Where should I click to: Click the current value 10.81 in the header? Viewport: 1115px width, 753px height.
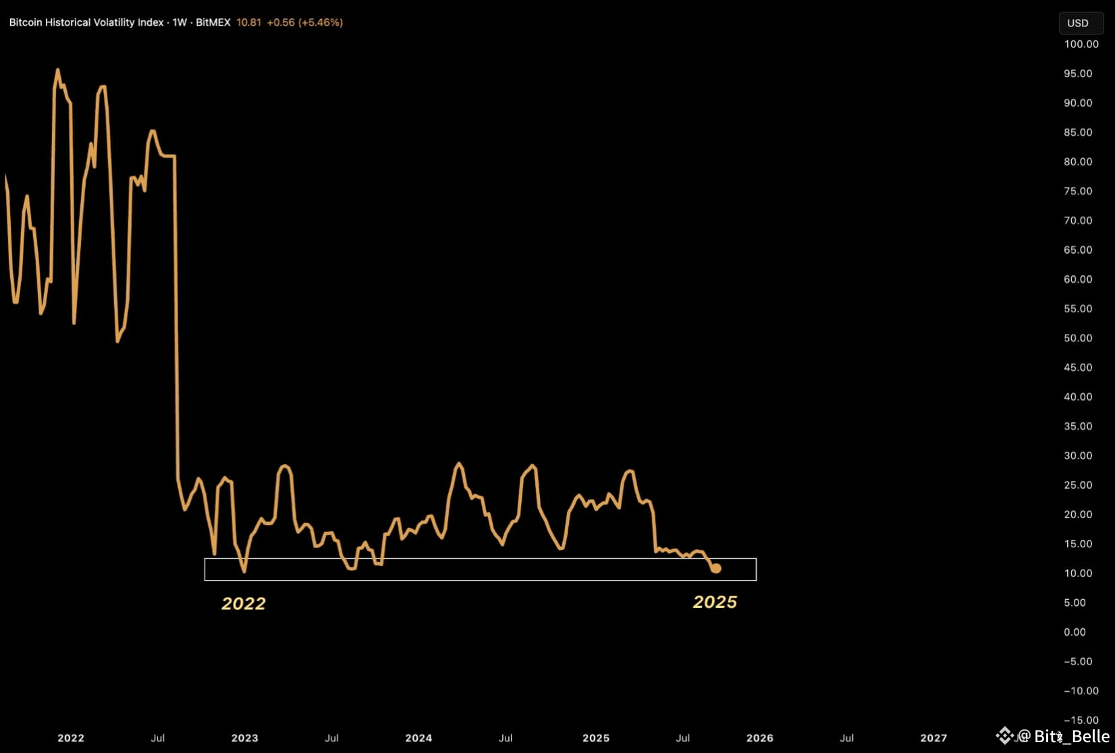tap(248, 22)
